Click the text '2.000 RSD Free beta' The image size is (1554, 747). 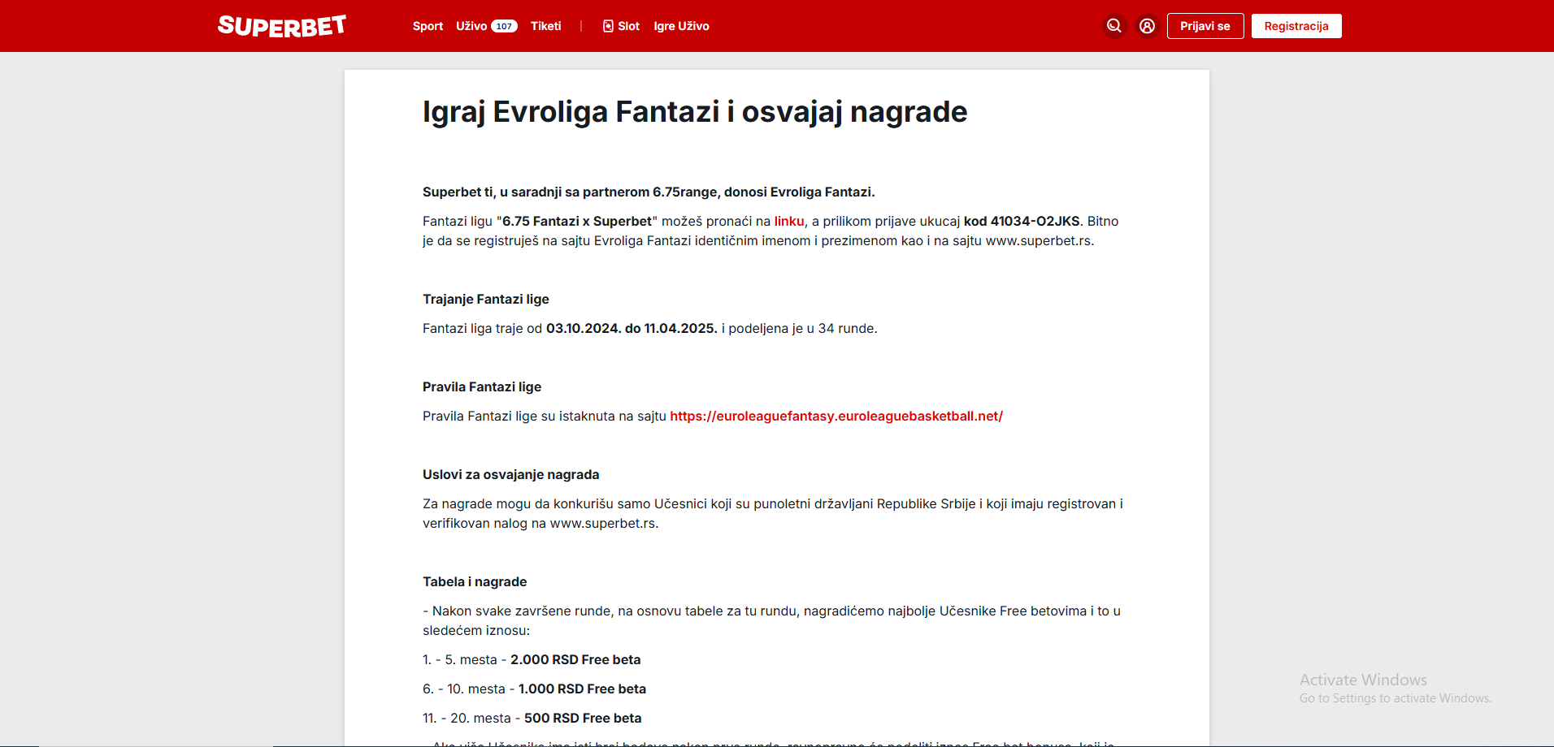575,659
